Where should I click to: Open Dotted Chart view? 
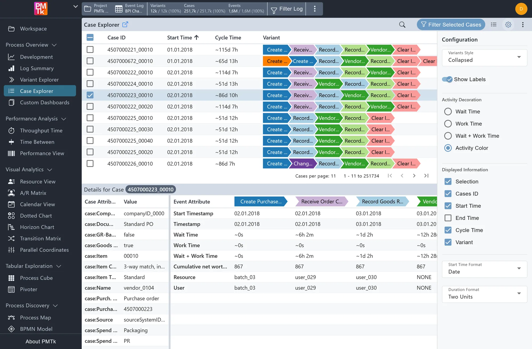point(36,216)
